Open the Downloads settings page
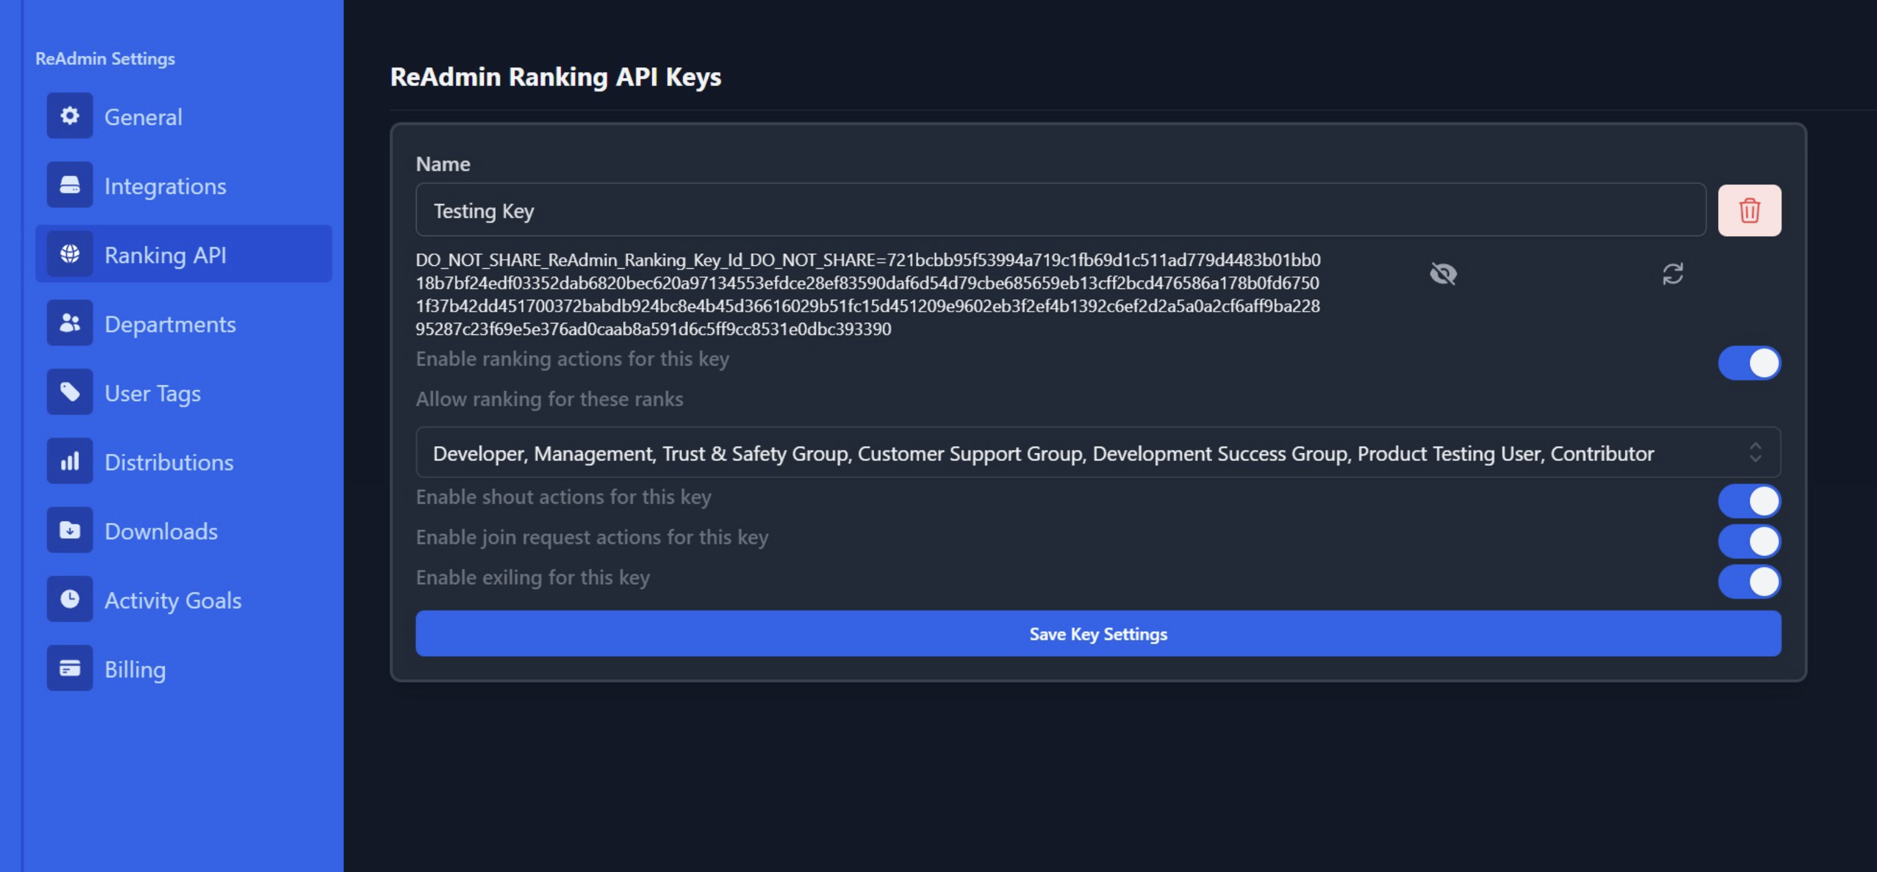Viewport: 1877px width, 872px height. tap(160, 531)
